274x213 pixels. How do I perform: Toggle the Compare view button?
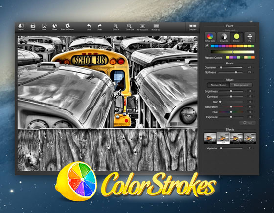pos(193,27)
